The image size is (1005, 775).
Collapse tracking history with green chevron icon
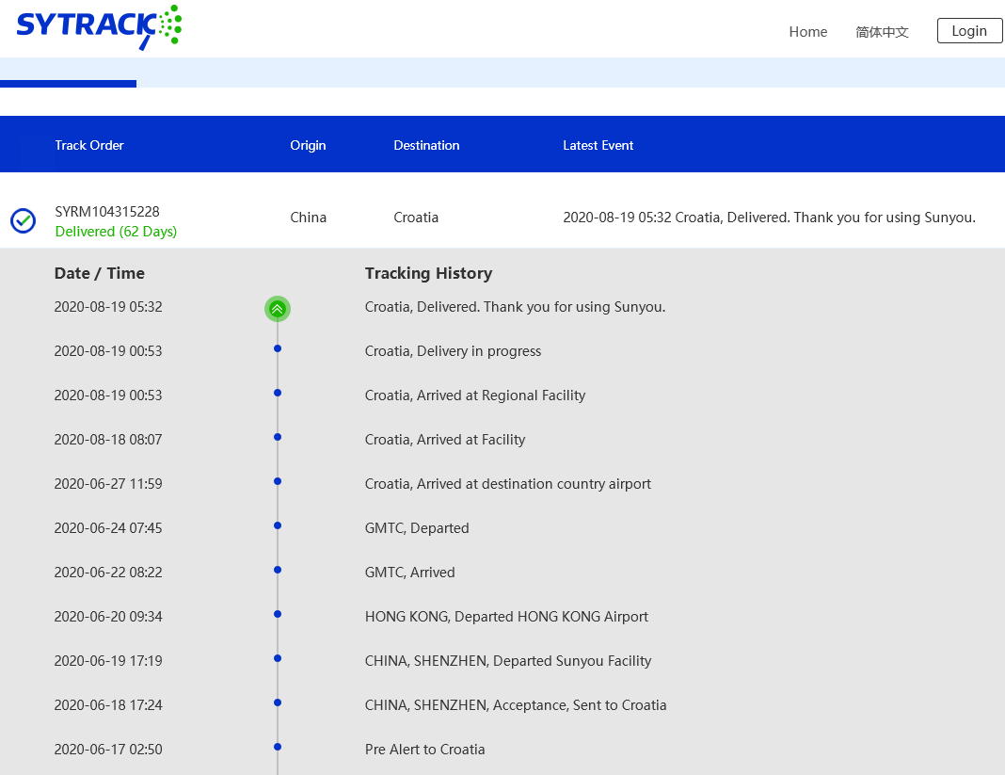278,309
